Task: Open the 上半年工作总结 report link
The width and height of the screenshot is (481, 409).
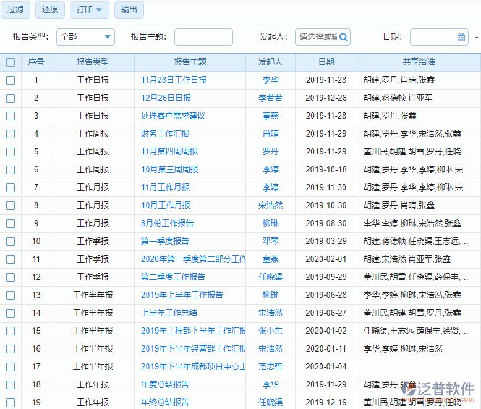Action: click(169, 313)
